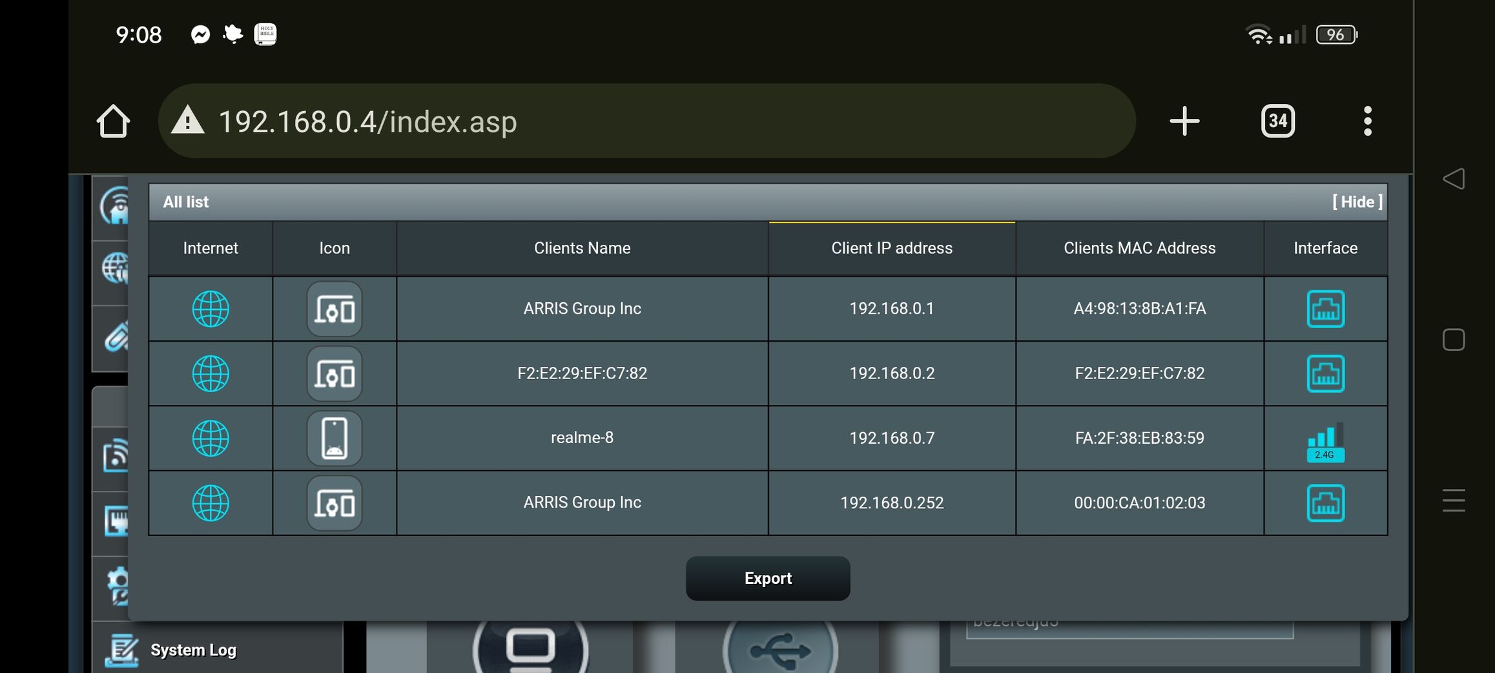Click MAC address cell F2:E2:29:EF:C7:82
1495x673 pixels.
1139,373
